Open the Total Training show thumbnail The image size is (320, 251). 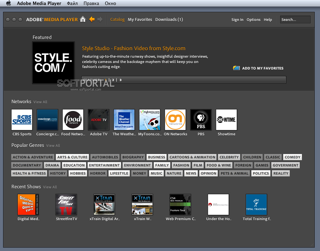pos(256,205)
